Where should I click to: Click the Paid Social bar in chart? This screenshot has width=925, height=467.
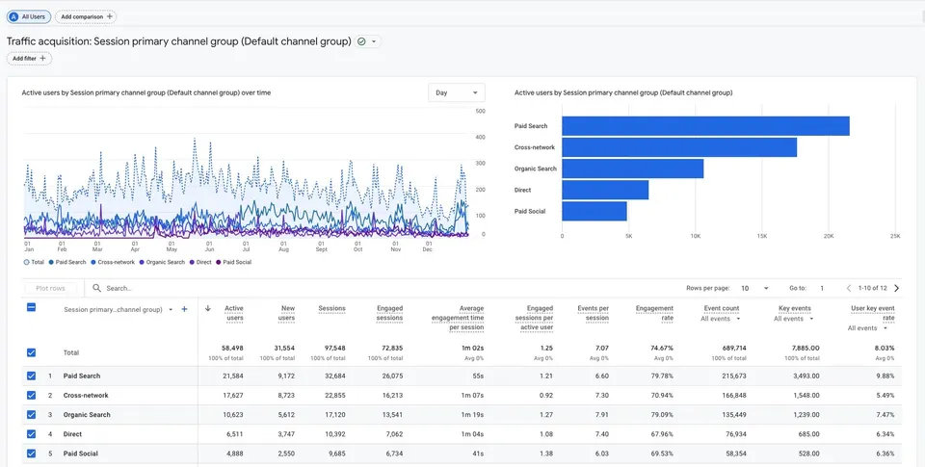click(595, 211)
